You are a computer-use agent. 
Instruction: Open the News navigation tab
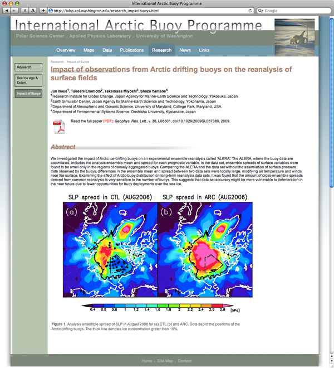(x=185, y=50)
